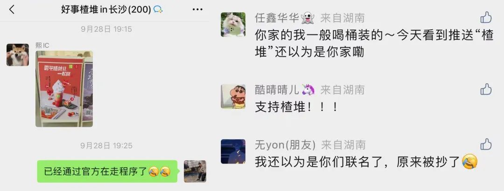Tap the username 酷晴晴儿
The height and width of the screenshot is (191, 504).
277,90
